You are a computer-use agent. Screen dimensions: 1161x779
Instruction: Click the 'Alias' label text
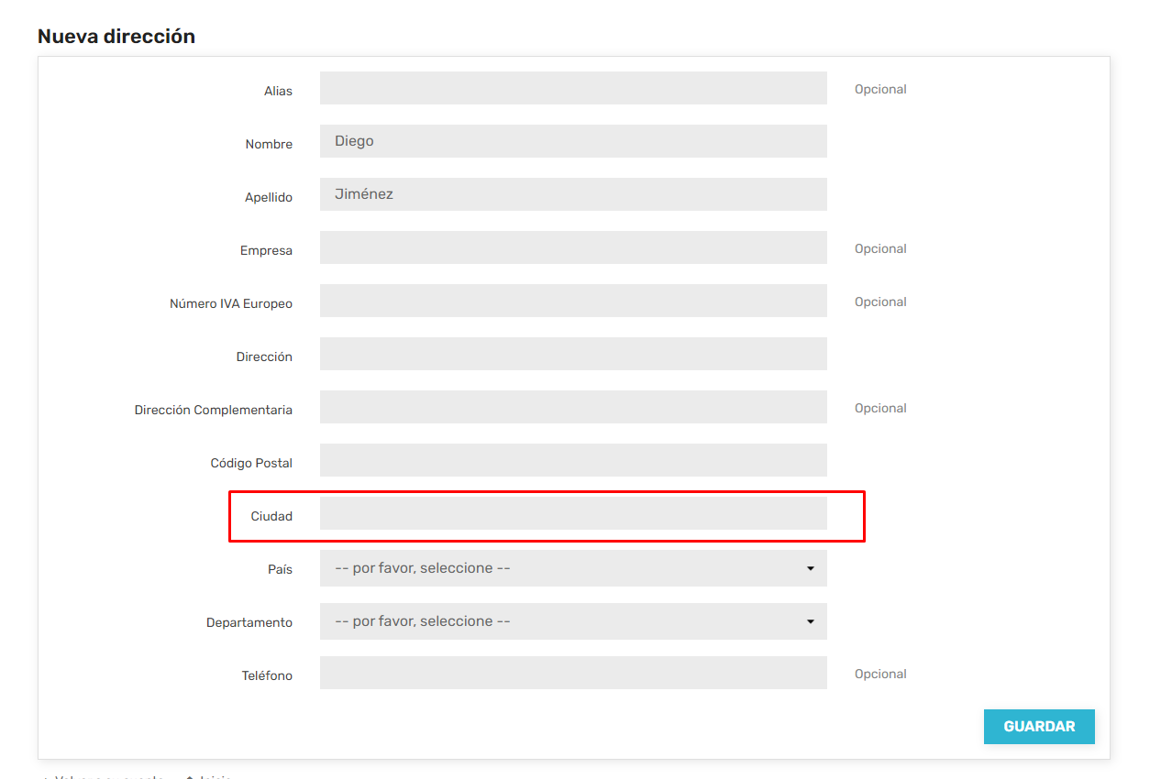coord(278,91)
